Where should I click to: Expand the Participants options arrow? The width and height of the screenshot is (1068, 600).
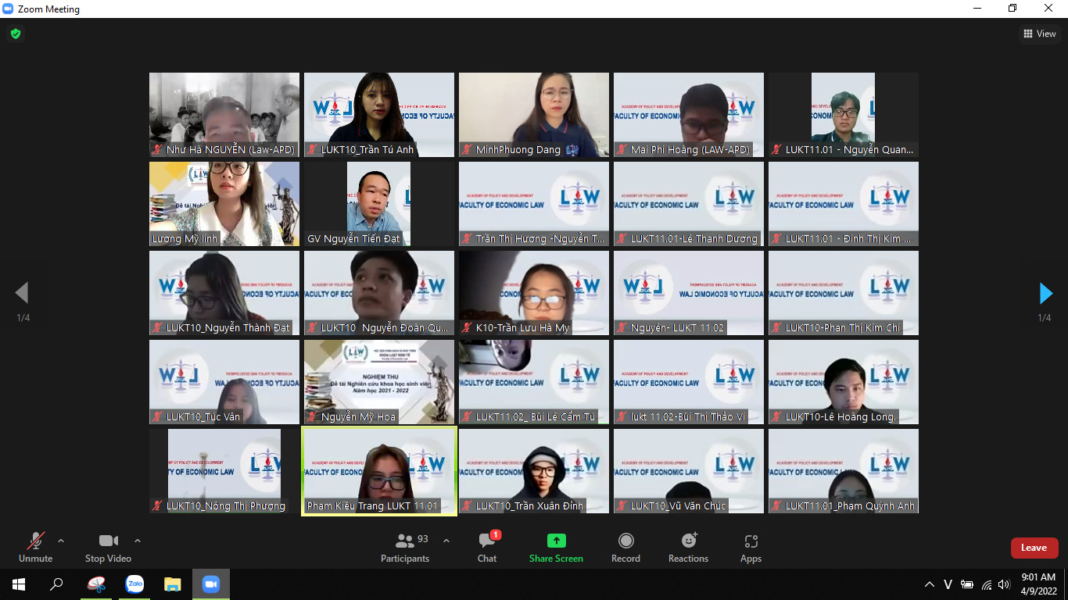446,541
